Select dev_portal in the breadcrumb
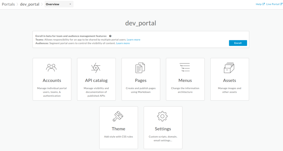Viewport: 283px width, 151px height. (30, 4)
